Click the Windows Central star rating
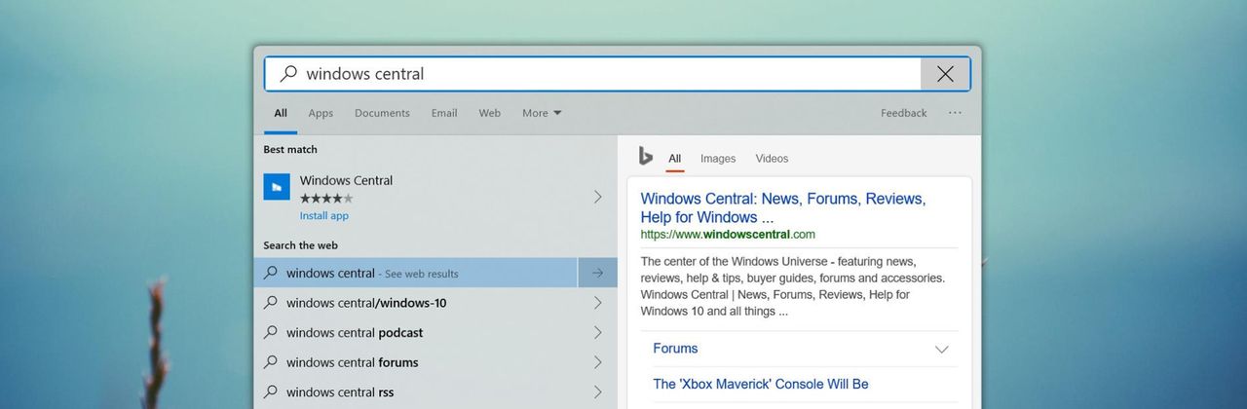 pyautogui.click(x=326, y=199)
